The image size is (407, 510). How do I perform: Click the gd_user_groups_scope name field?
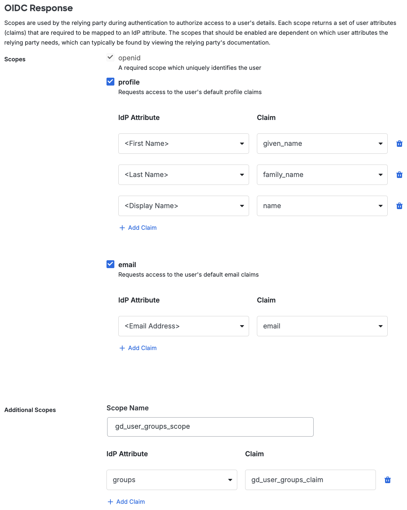point(210,426)
